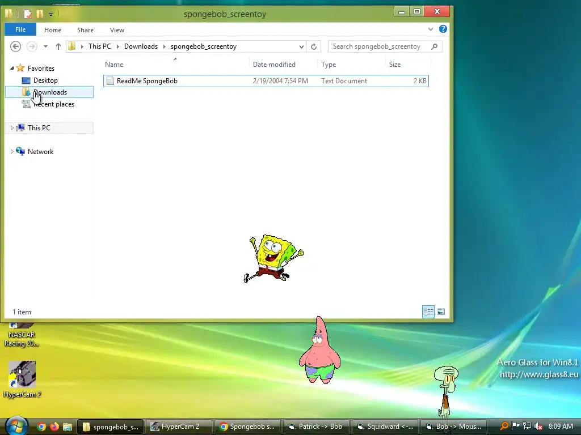The image size is (581, 435).
Task: Expand the chevron after Downloads in address bar
Action: click(x=164, y=46)
